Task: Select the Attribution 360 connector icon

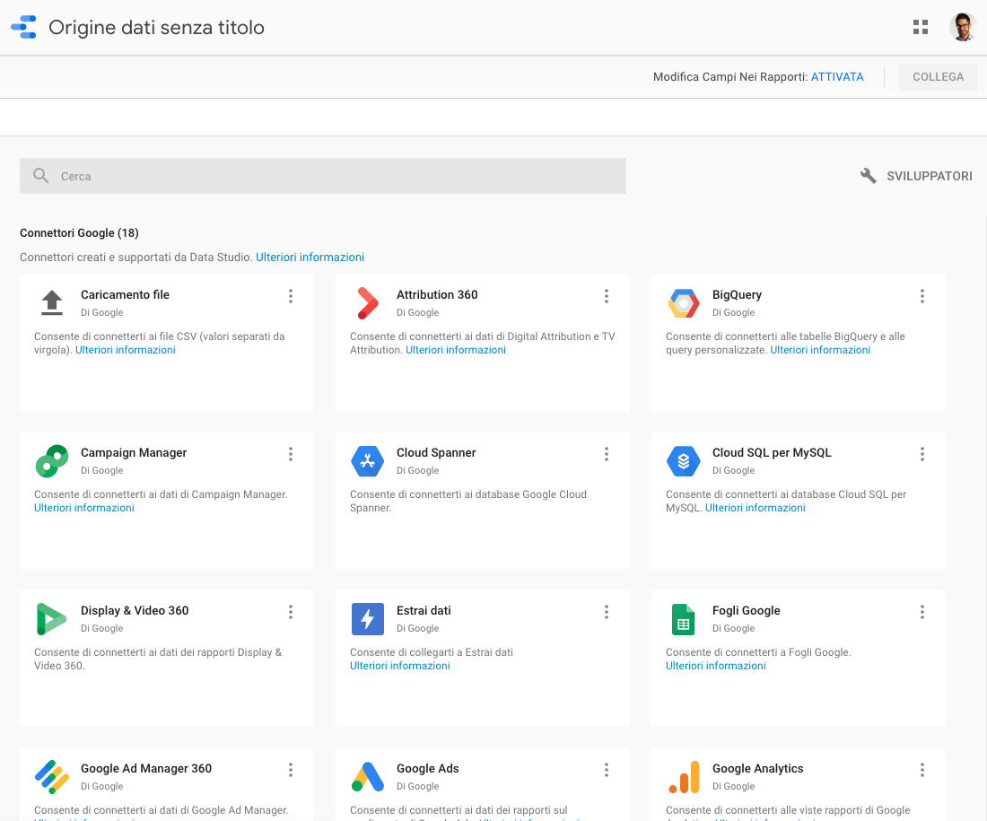Action: [x=367, y=303]
